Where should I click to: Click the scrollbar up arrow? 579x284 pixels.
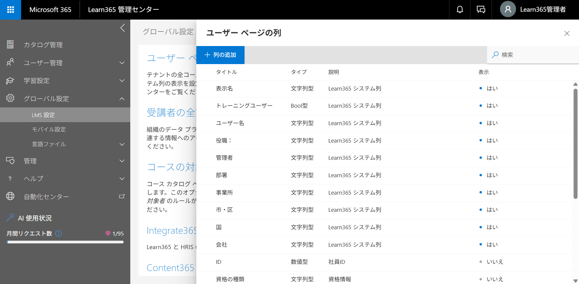tap(575, 85)
